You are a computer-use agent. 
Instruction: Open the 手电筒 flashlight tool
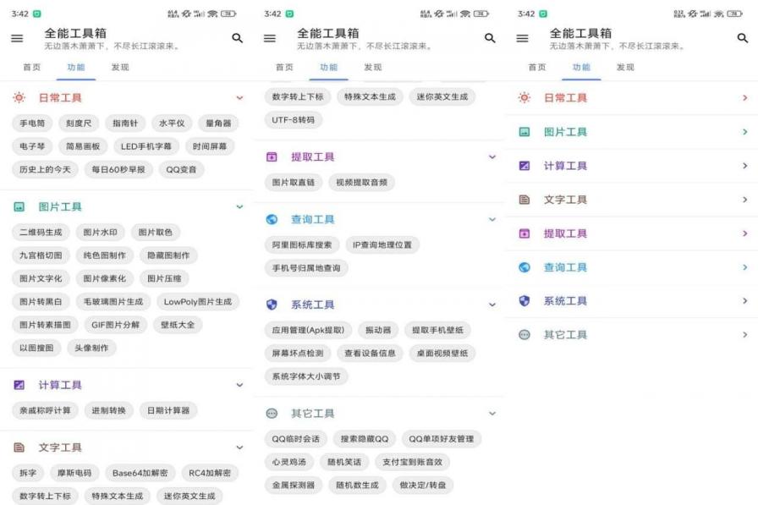pyautogui.click(x=32, y=124)
